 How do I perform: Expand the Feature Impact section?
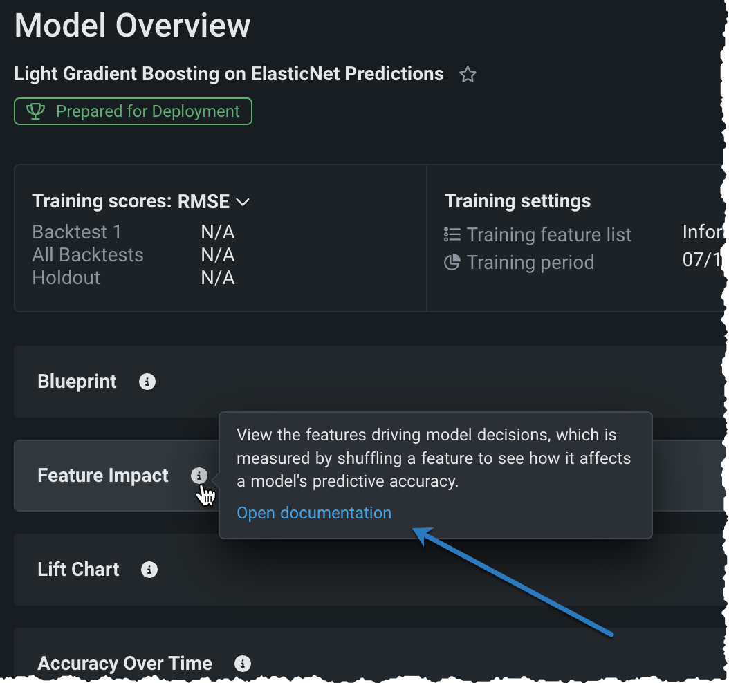coord(103,476)
